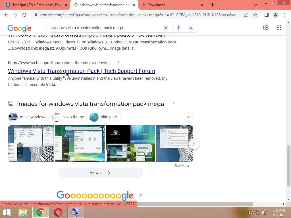This screenshot has width=291, height=218.
Task: Click Chrome icon in taskbar
Action: [40, 212]
